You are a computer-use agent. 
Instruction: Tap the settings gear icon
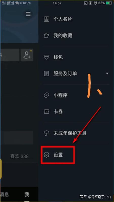(x=46, y=155)
